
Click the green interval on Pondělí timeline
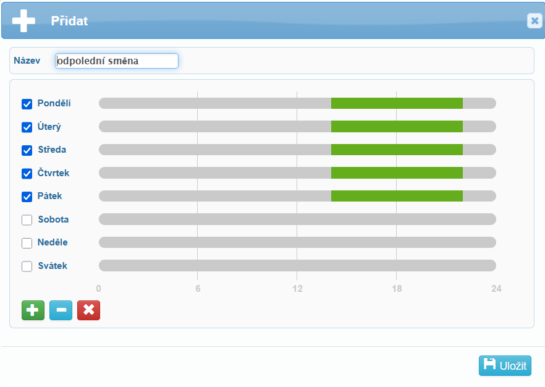[397, 103]
